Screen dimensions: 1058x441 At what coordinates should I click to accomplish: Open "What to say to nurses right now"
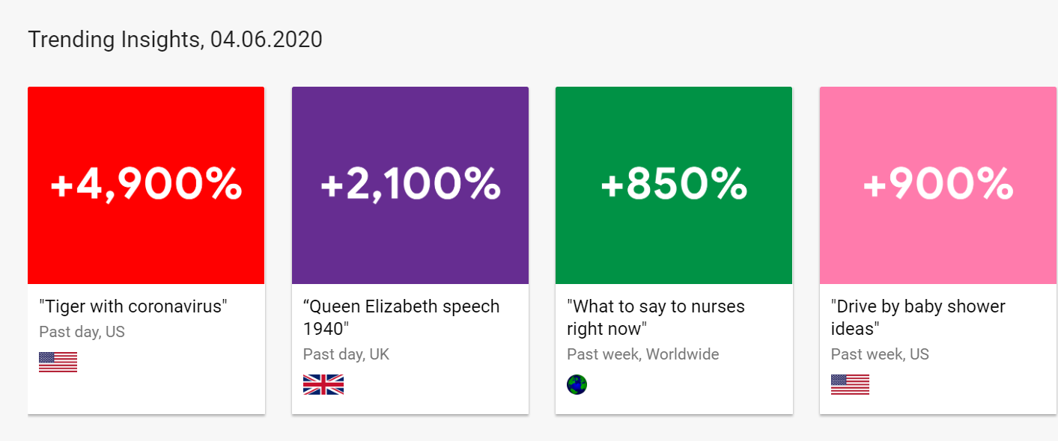point(655,317)
